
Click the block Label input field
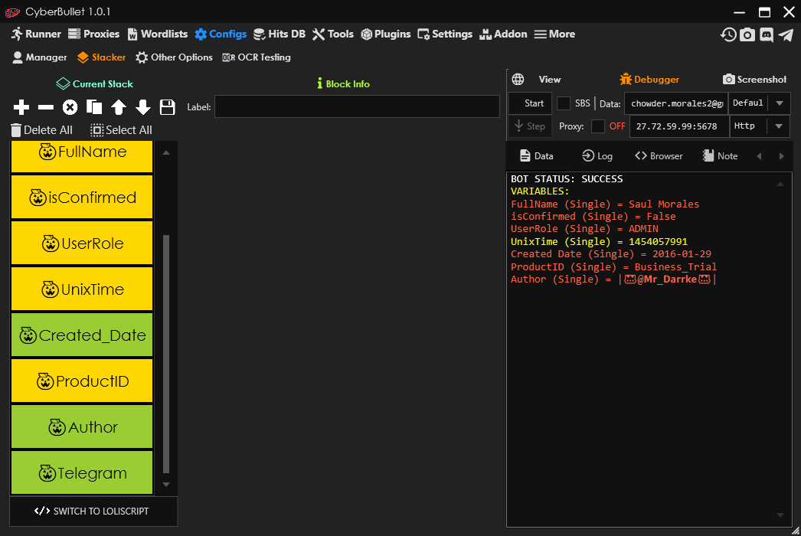click(x=357, y=106)
